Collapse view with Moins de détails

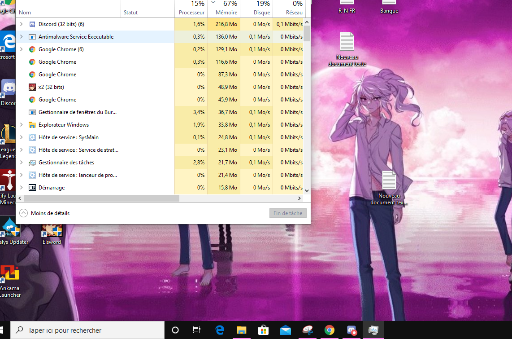point(45,213)
